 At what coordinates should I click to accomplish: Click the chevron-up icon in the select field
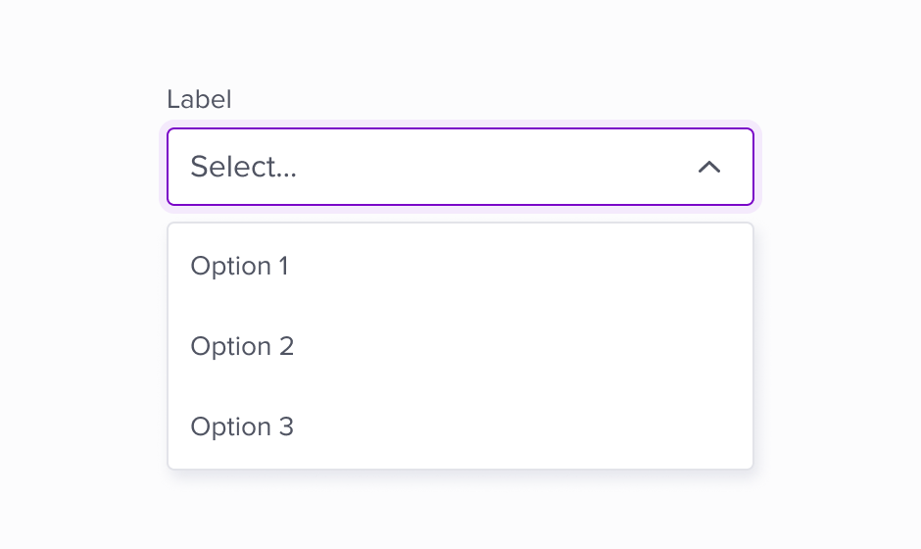[709, 167]
